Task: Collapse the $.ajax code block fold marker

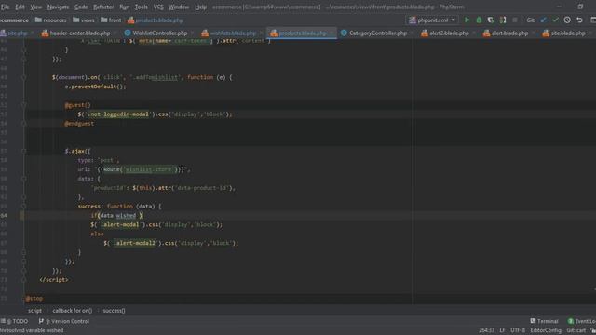Action: (23, 151)
